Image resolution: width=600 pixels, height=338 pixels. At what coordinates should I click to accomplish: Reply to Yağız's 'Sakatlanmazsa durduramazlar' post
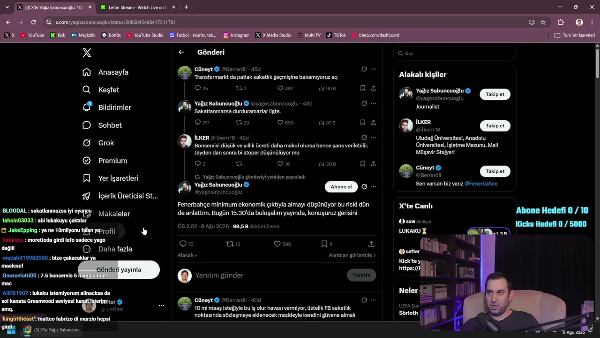198,123
